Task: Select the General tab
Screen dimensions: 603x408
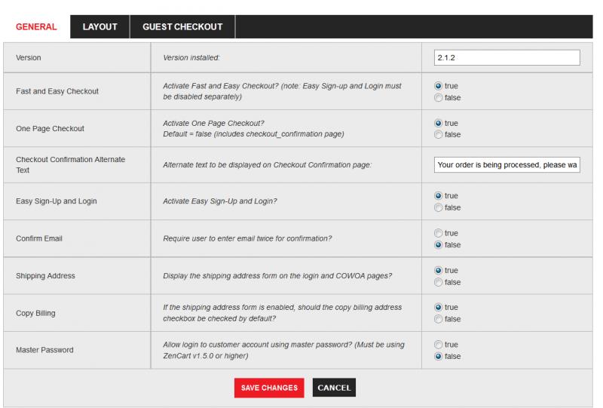Action: [36, 26]
